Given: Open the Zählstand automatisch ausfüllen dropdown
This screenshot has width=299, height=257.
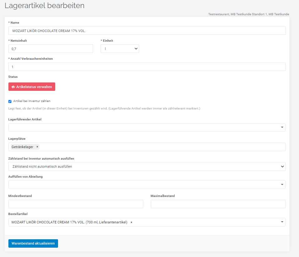Looking at the screenshot, I should click(147, 166).
